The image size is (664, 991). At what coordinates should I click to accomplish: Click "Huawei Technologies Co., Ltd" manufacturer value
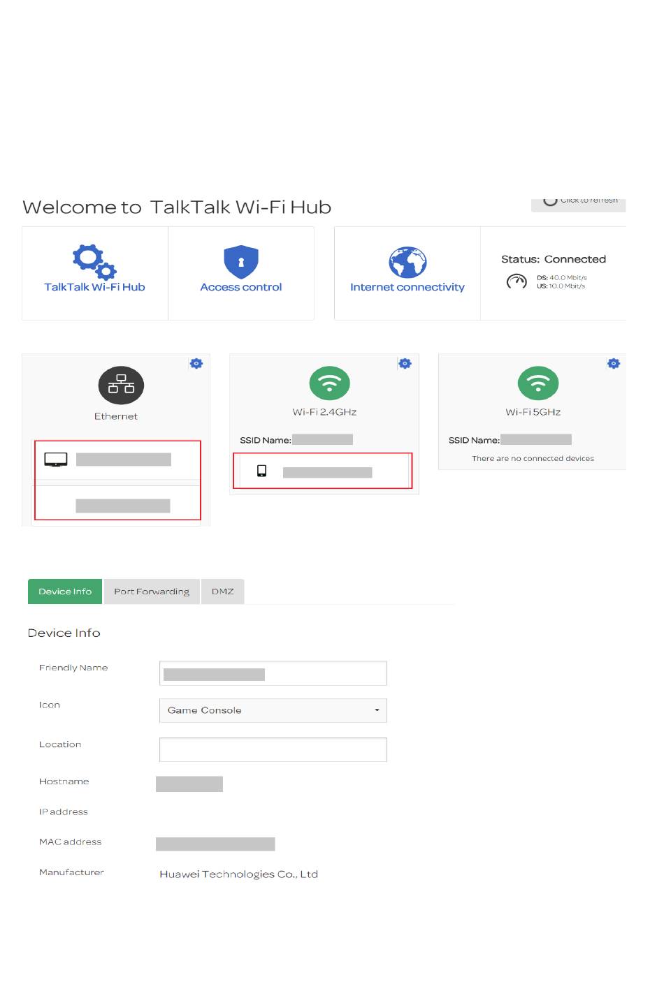coord(239,874)
